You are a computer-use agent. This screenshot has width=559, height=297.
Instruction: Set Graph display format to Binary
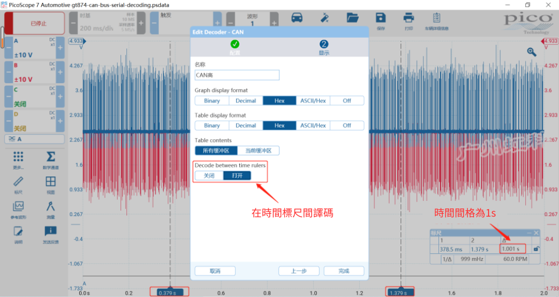coord(212,101)
